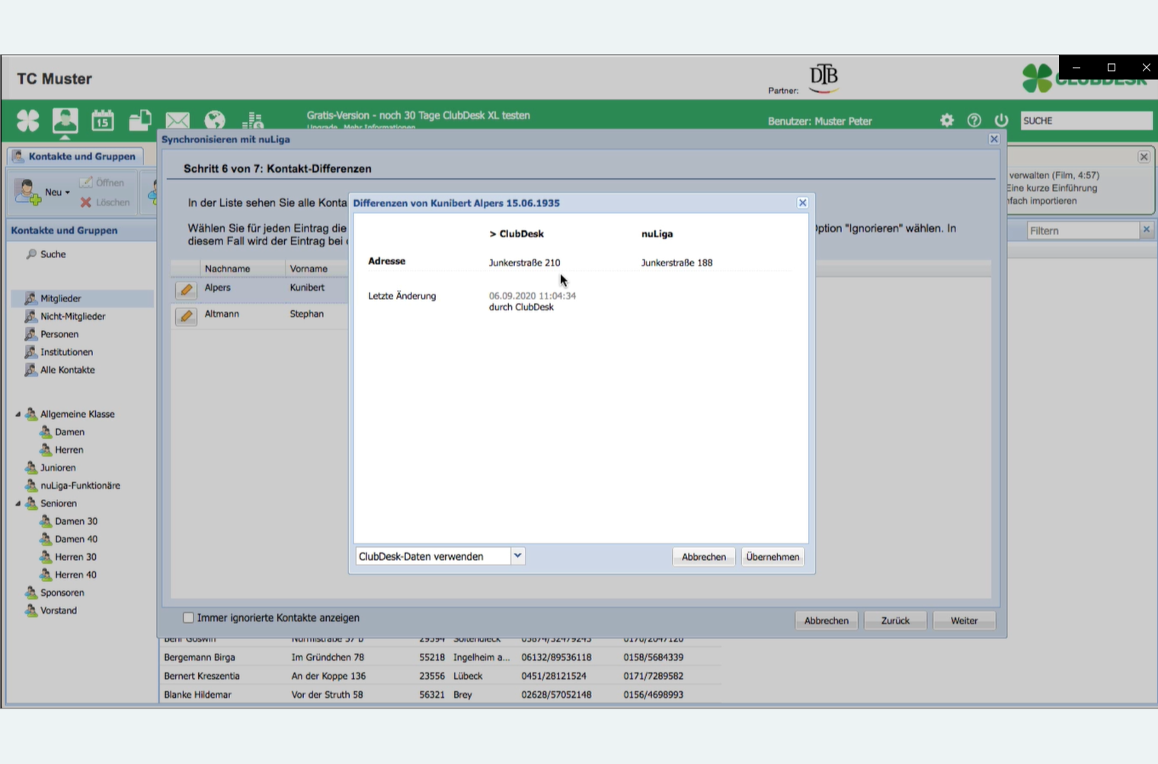Image resolution: width=1158 pixels, height=764 pixels.
Task: Open the calendar icon in toolbar
Action: 103,120
